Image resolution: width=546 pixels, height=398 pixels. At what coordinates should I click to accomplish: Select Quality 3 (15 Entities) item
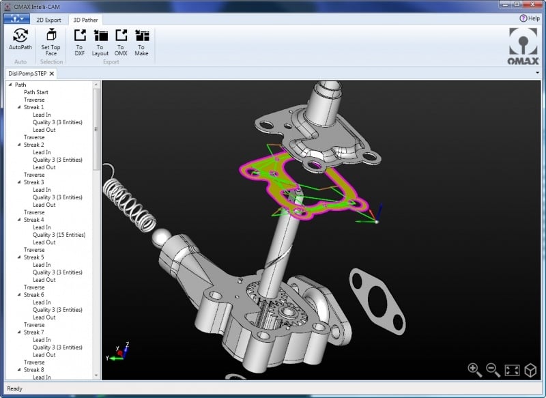(x=59, y=235)
